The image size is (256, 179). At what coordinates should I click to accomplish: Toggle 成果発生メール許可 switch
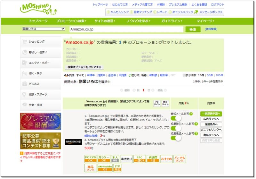[x=176, y=128]
